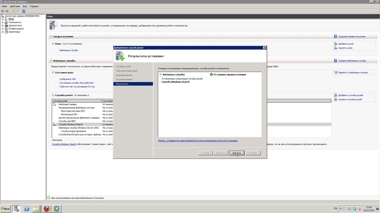The width and height of the screenshot is (380, 213).
Task: Click the Служба ролей column header
Action: (76, 101)
